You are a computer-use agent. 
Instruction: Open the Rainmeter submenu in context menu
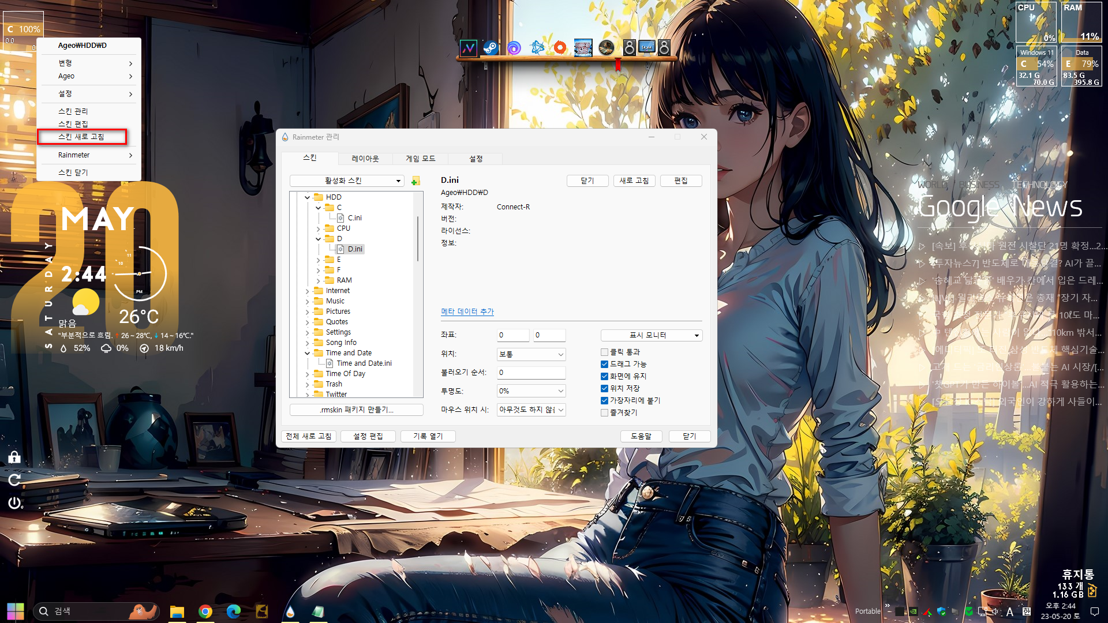89,155
